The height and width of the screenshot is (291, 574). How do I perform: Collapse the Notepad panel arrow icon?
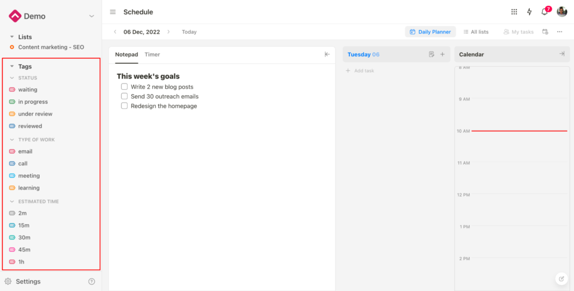coord(327,54)
